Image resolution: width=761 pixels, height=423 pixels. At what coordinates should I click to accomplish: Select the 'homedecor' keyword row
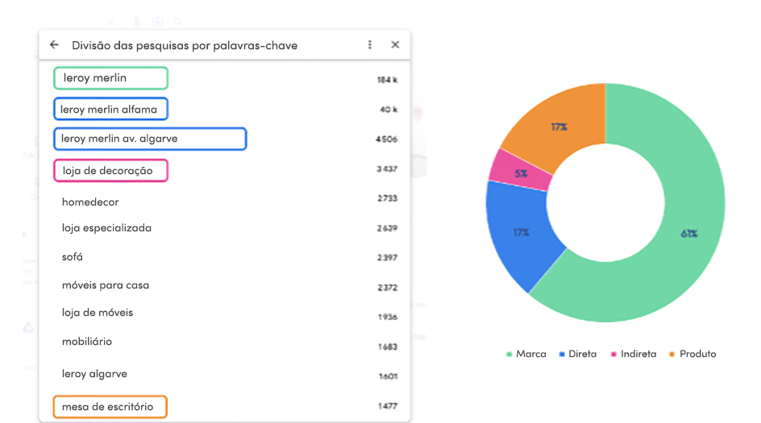pos(225,201)
